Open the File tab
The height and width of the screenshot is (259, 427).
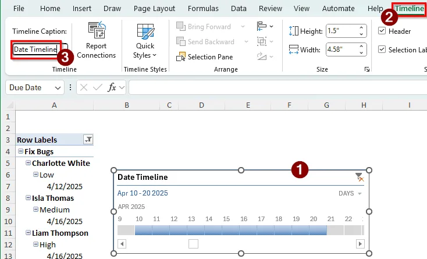[x=19, y=9]
